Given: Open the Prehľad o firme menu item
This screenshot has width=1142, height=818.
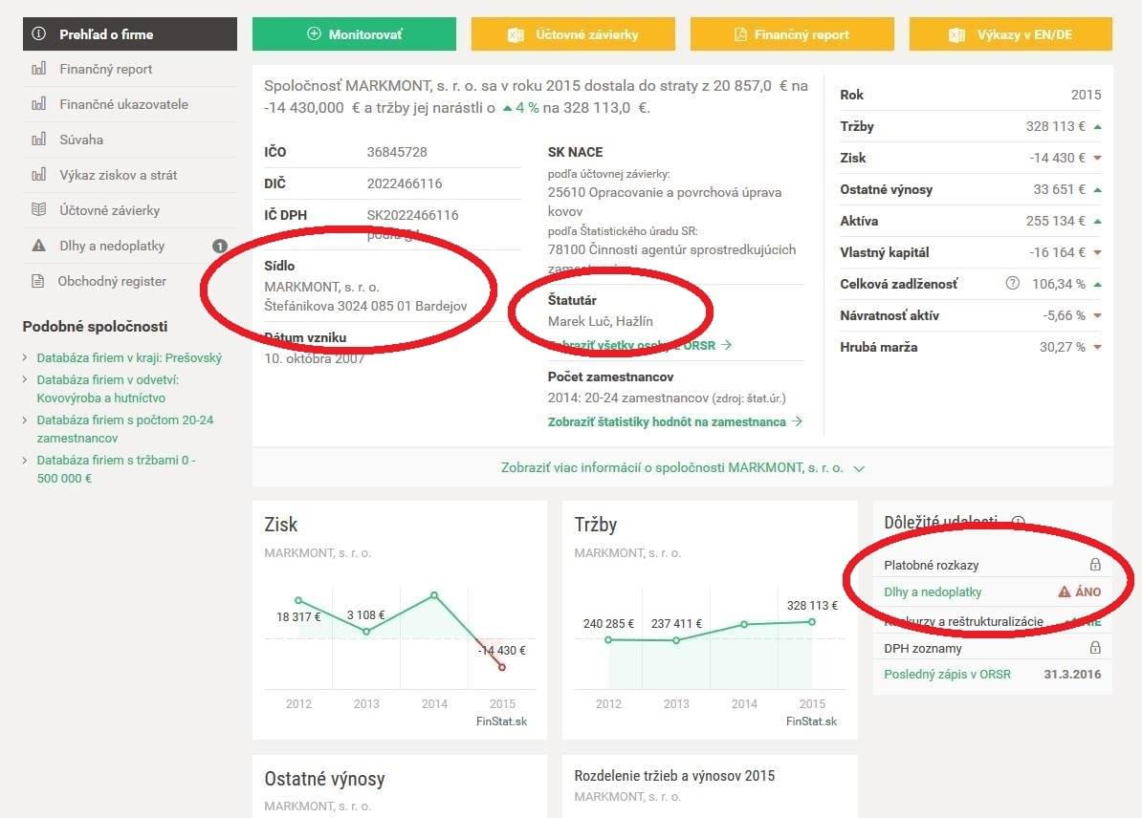Looking at the screenshot, I should [x=130, y=34].
